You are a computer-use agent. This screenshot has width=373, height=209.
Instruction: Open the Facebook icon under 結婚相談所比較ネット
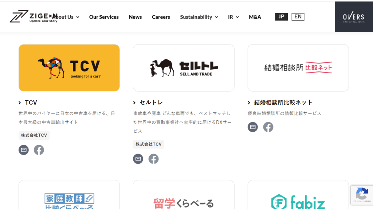(x=268, y=127)
